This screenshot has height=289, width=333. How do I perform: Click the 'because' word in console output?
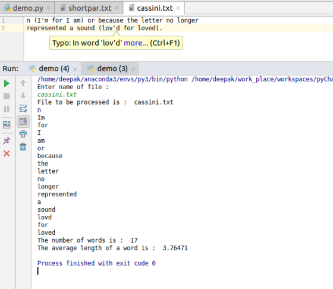pyautogui.click(x=50, y=156)
